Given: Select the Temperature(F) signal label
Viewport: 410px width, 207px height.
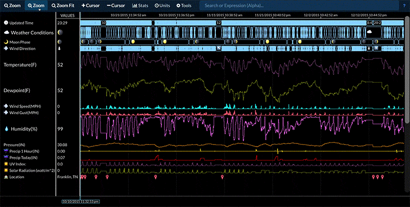Looking at the screenshot, I should [20, 65].
